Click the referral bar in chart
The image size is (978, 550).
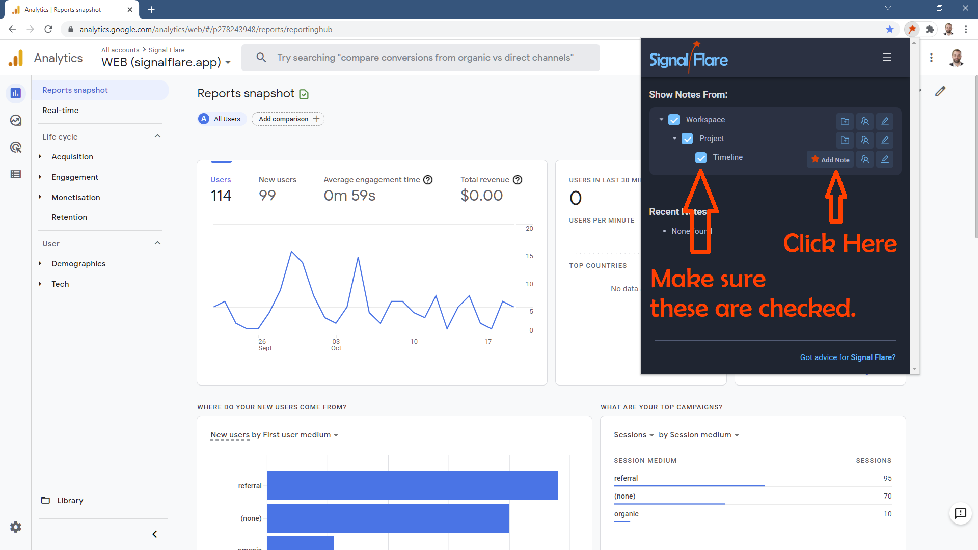(412, 485)
